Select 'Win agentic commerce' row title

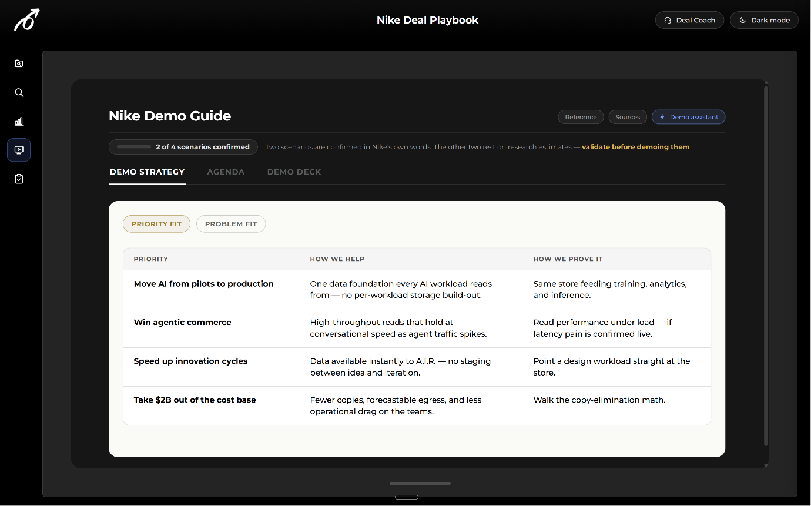183,323
